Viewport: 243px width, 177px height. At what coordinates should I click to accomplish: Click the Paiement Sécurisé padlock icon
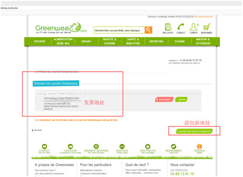[96, 146]
